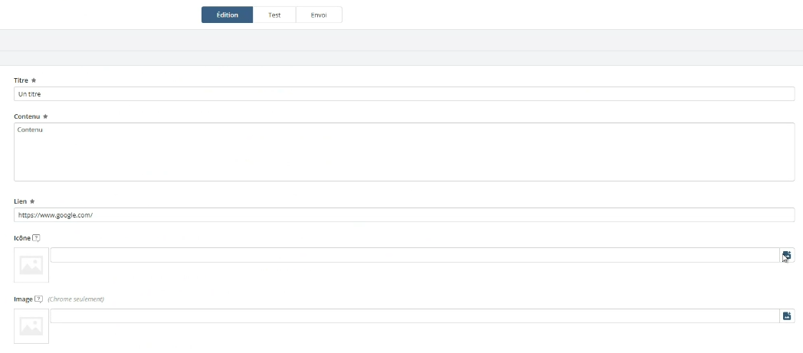Viewport: 803px width, 353px height.
Task: Click the Image path input field
Action: pyautogui.click(x=415, y=315)
